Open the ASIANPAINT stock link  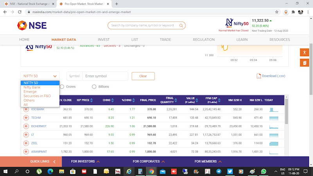tap(39, 152)
